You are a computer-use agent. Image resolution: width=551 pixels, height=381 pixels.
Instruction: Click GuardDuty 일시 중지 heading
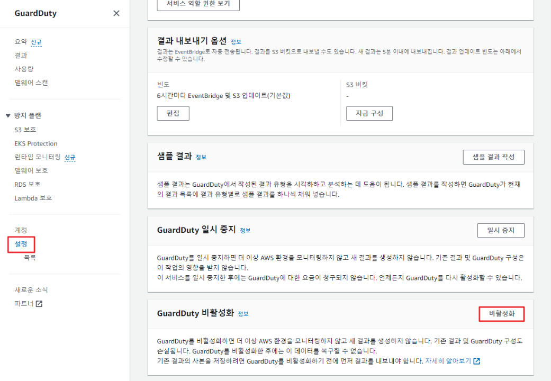(x=196, y=230)
